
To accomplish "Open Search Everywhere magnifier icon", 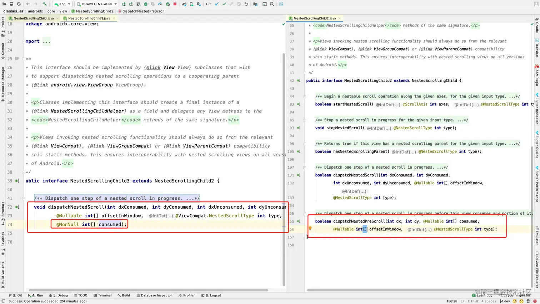I will point(272,4).
